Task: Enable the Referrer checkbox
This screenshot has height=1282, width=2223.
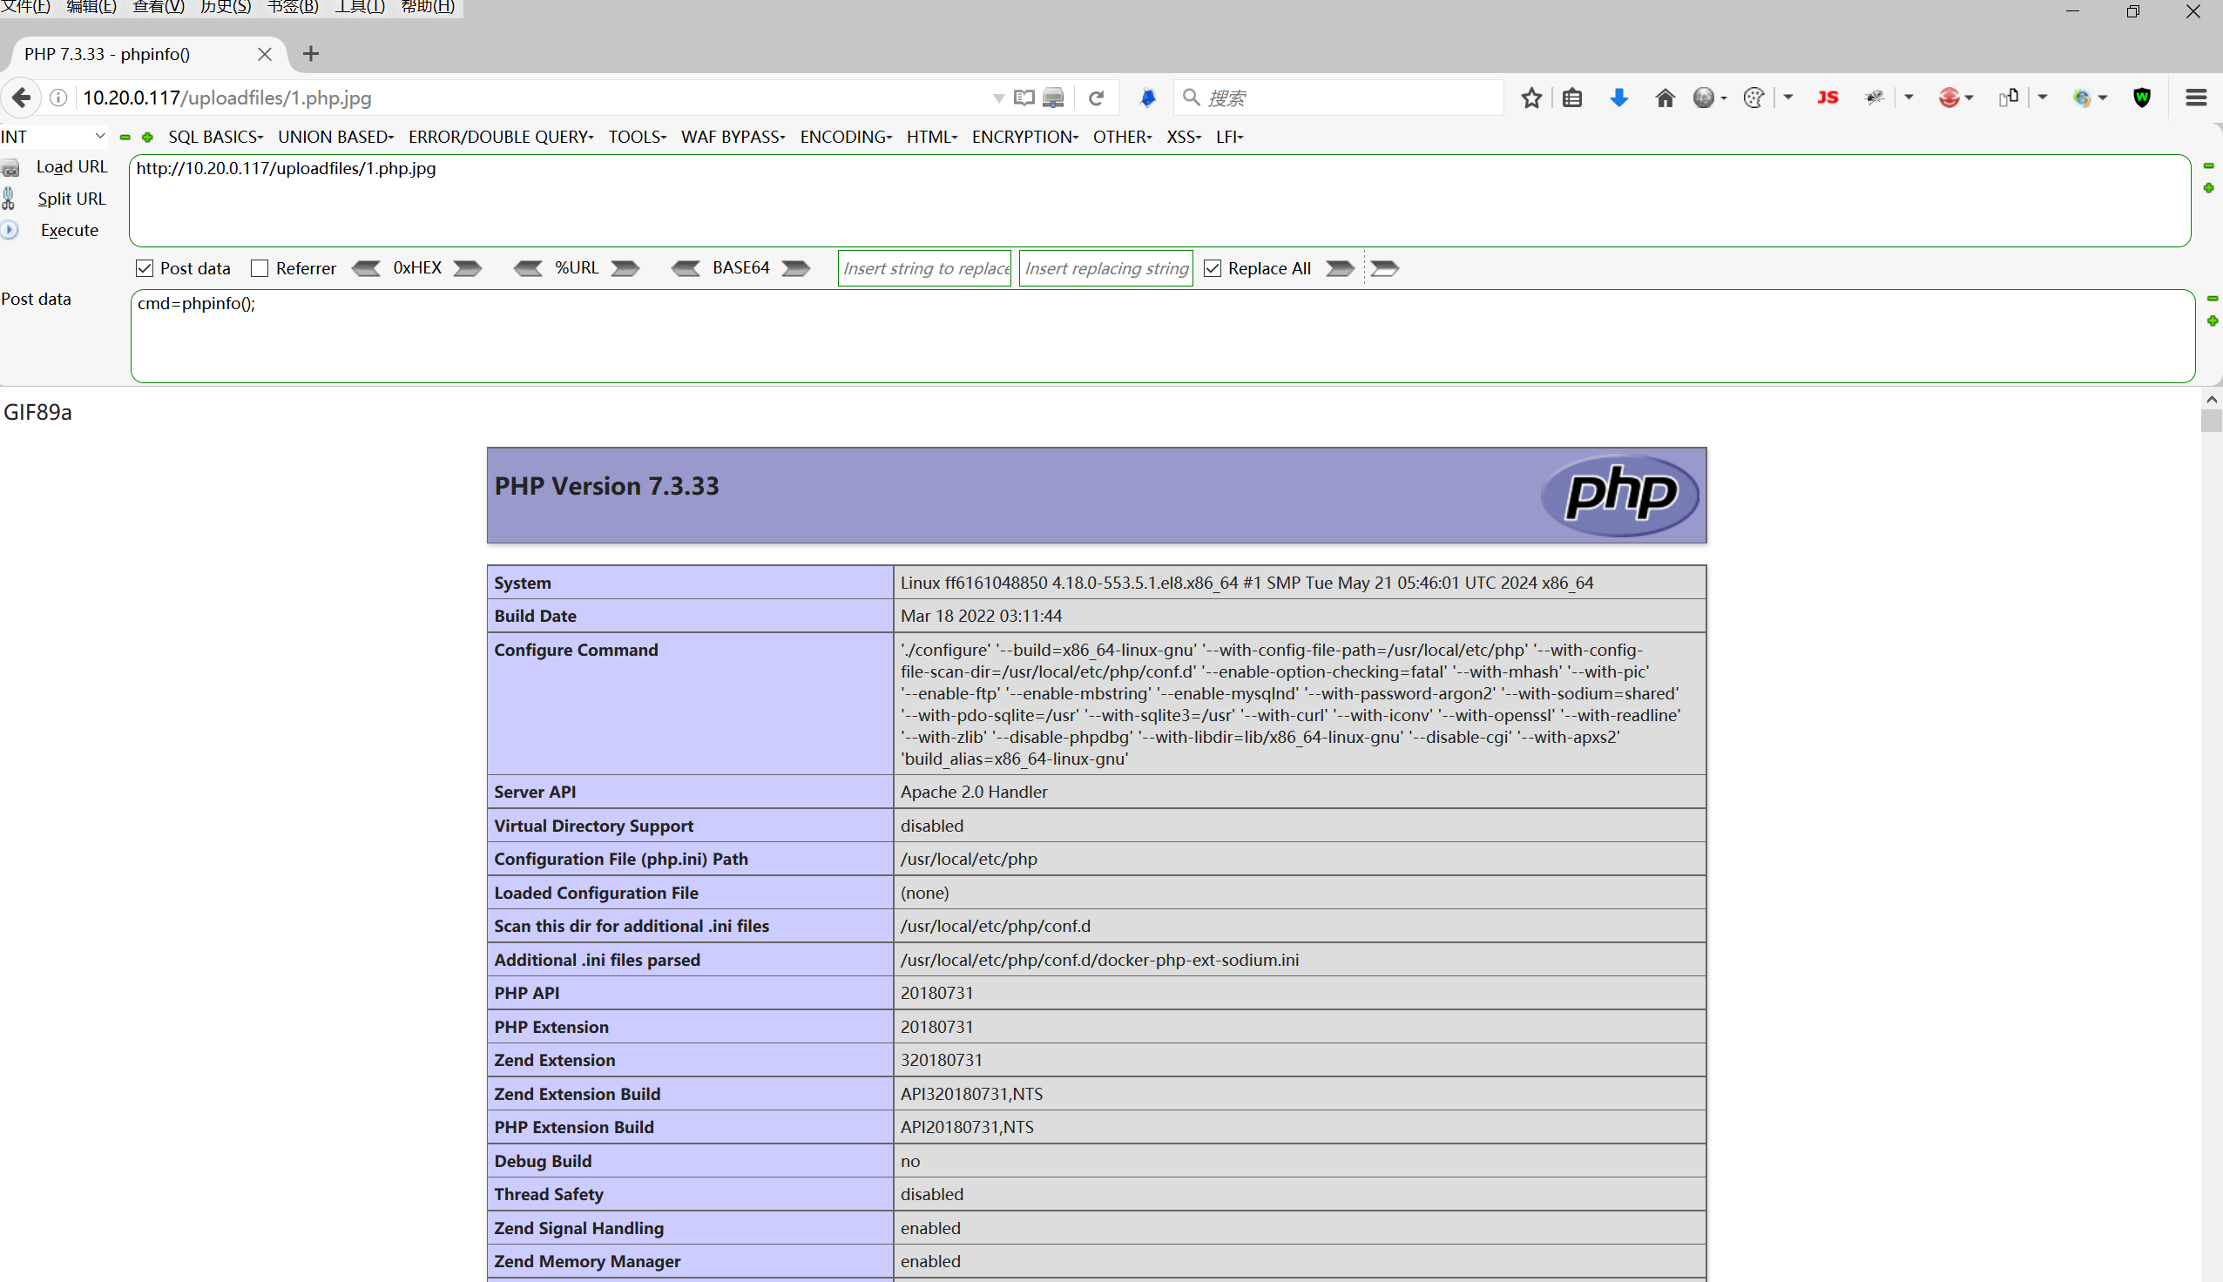Action: [260, 268]
